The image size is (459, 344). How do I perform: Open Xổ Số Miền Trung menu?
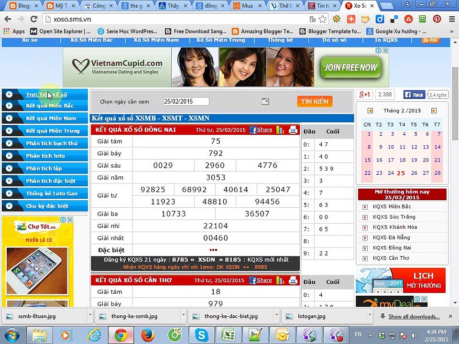tap(221, 40)
